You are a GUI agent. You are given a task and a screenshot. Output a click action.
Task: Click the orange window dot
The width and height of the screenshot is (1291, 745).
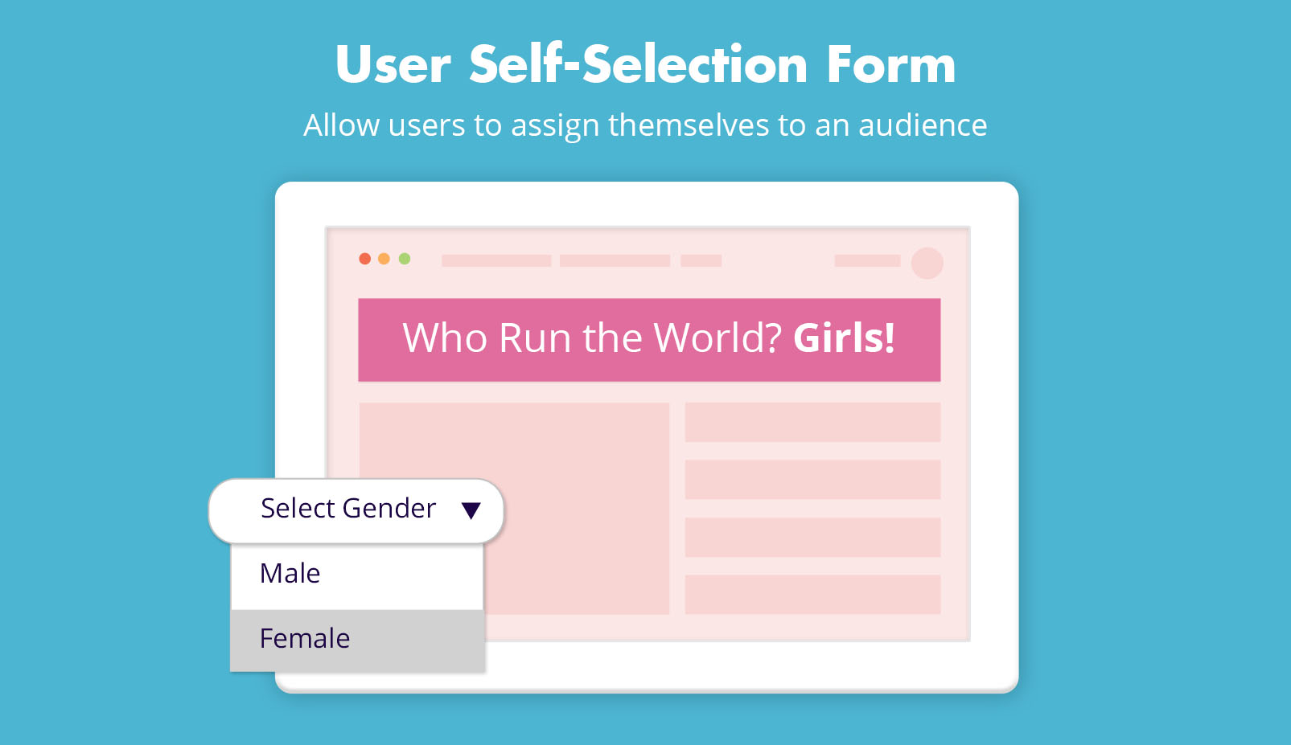tap(384, 259)
